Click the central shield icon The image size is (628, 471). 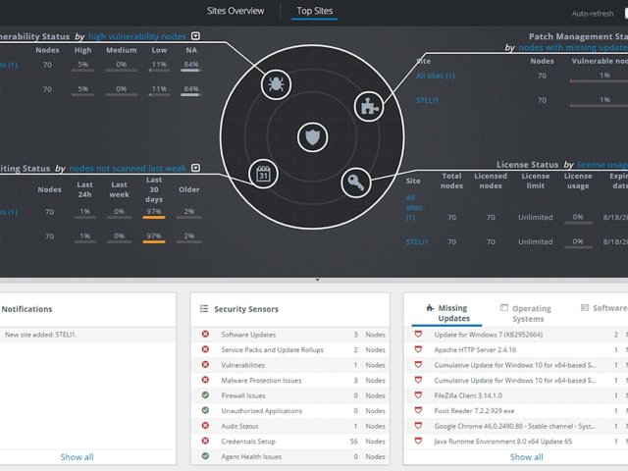tap(313, 137)
